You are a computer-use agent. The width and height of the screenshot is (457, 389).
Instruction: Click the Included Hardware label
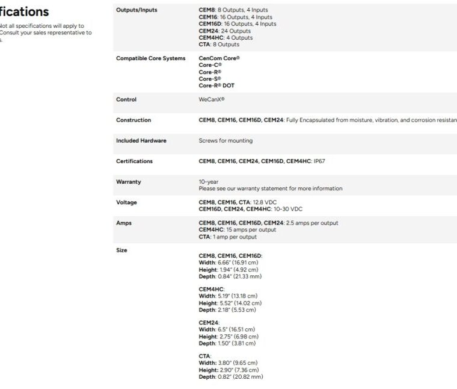click(141, 140)
